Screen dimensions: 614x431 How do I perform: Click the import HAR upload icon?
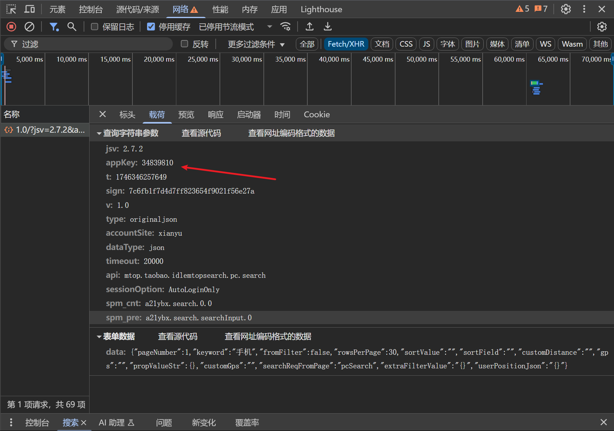[309, 27]
